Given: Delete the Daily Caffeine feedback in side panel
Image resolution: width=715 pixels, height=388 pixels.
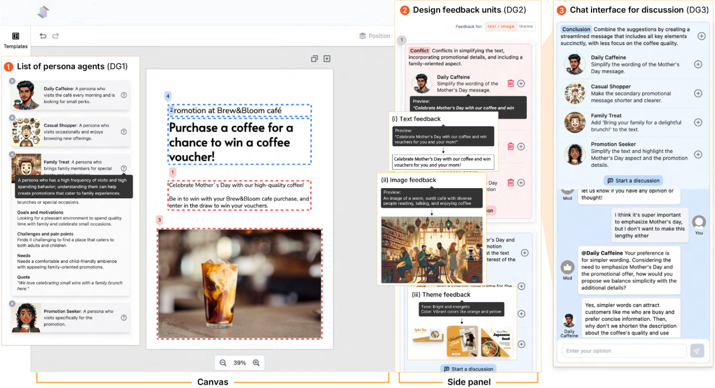Looking at the screenshot, I should [x=511, y=83].
